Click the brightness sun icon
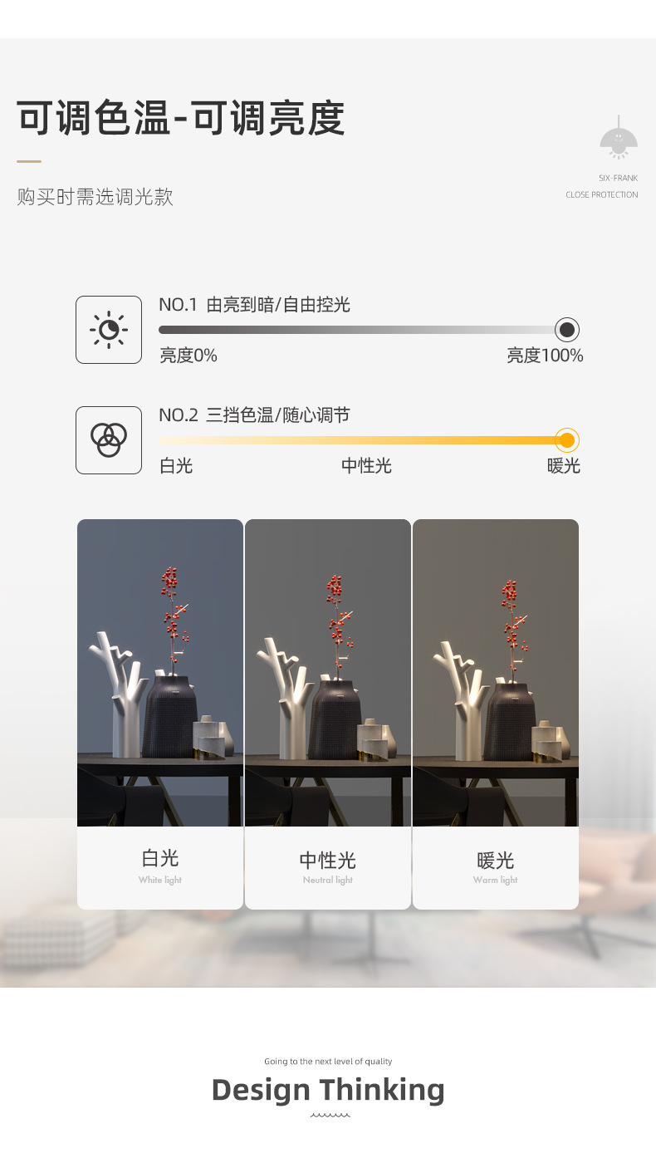The image size is (656, 1153). 109,330
